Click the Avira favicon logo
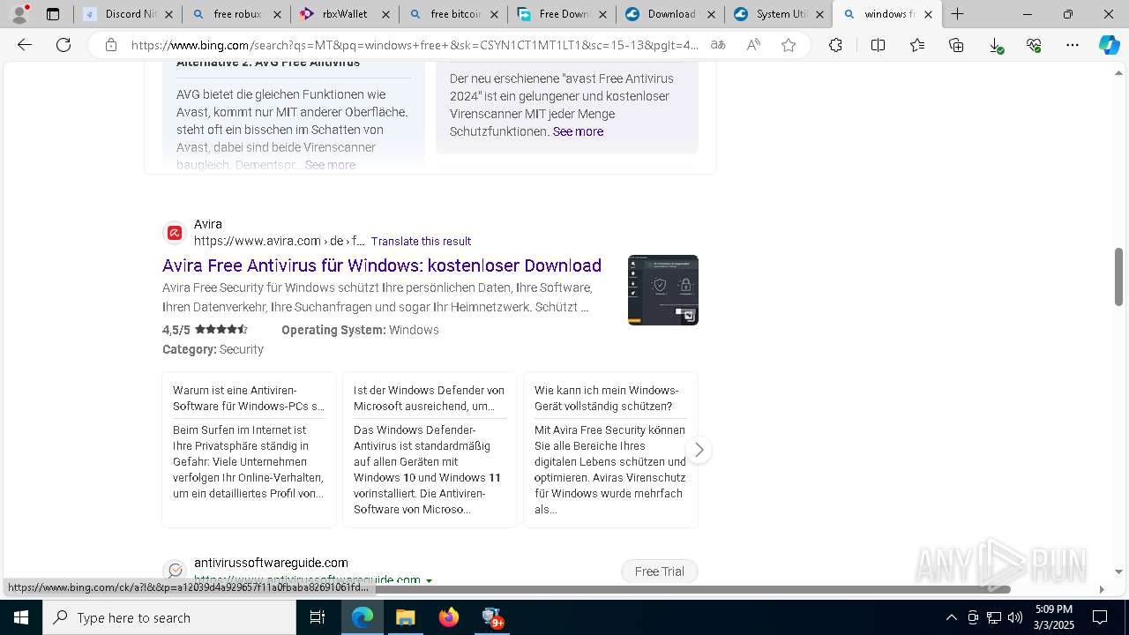 pos(175,233)
